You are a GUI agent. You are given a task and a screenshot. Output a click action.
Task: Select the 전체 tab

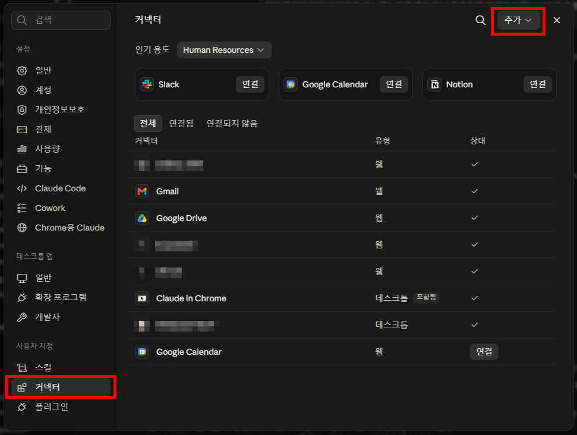[x=148, y=123]
